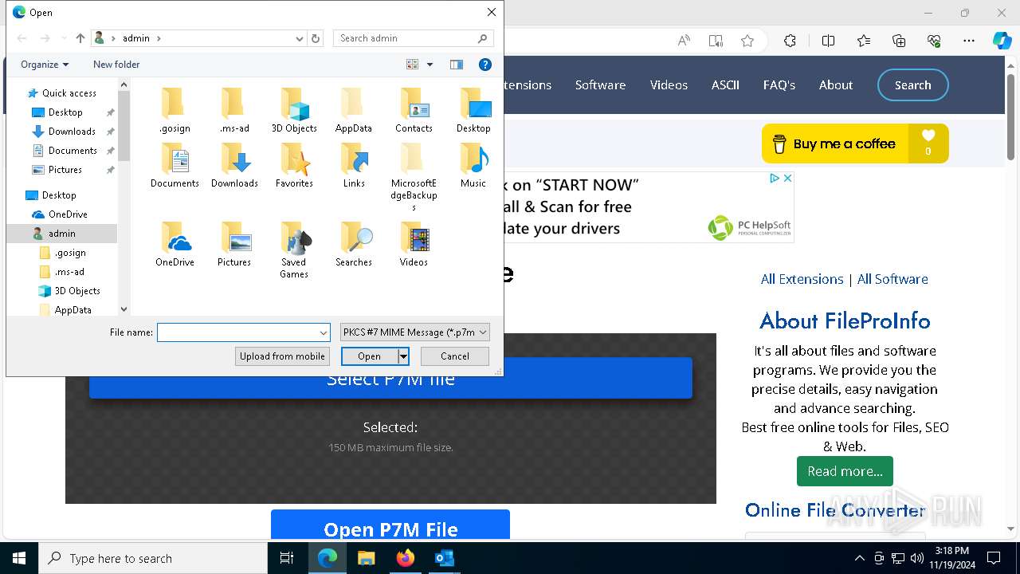The image size is (1020, 574).
Task: Expand the Open button split arrow
Action: (404, 356)
